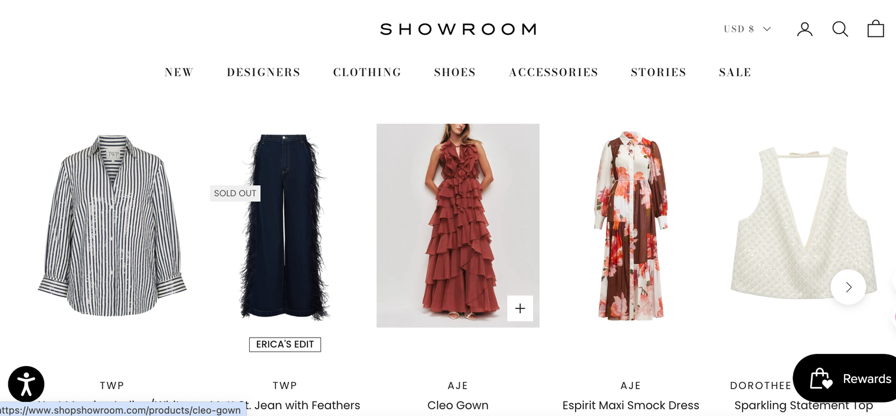This screenshot has height=416, width=896.
Task: Open the DESIGNERS menu
Action: (264, 72)
